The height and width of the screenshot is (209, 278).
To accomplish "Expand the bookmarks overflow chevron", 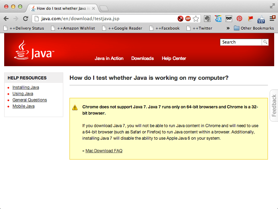I will [x=228, y=28].
